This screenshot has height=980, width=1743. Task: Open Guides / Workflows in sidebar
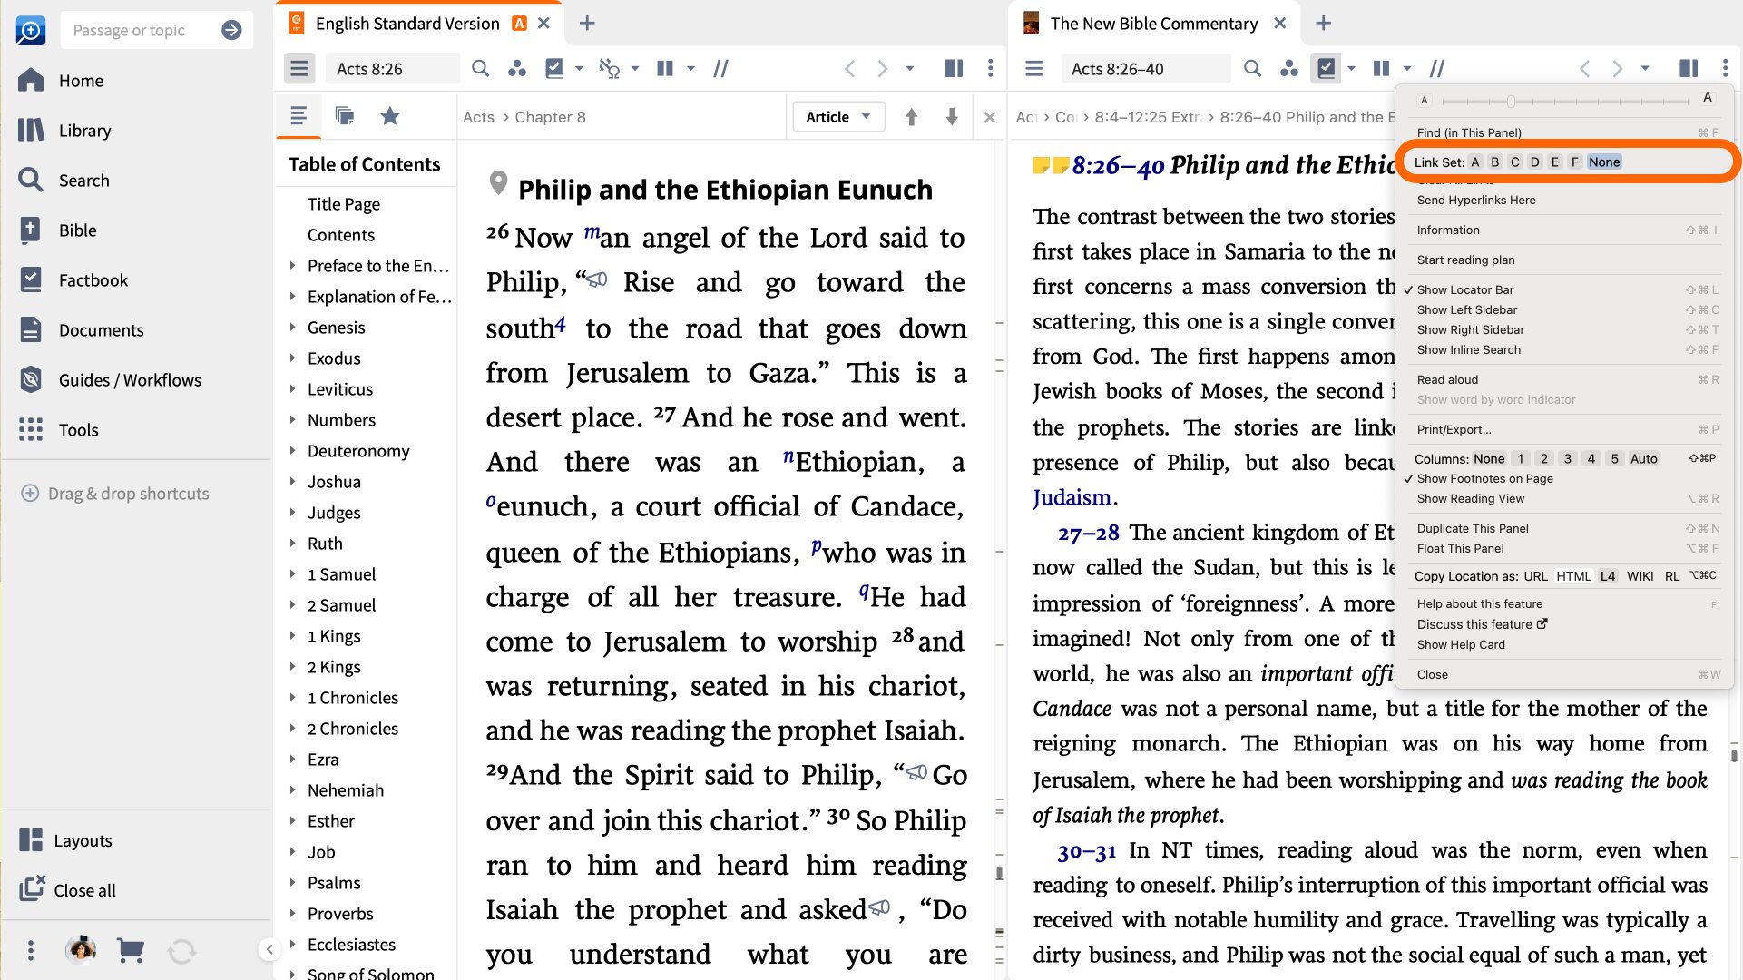point(110,380)
